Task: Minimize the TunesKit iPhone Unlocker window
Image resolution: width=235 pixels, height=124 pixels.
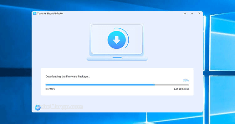Action: point(192,14)
